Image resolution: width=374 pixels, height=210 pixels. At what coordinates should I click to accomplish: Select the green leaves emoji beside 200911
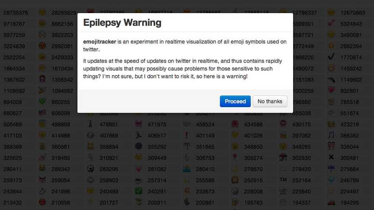pos(138,202)
